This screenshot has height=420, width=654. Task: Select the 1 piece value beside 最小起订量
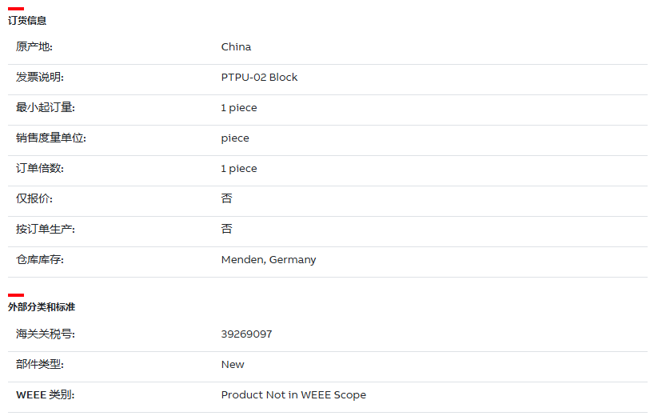239,108
